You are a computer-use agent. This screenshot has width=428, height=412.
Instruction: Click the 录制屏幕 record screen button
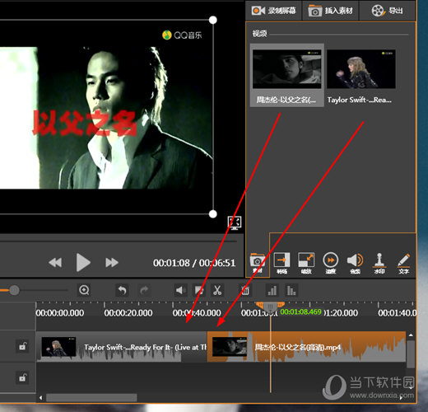coord(273,11)
